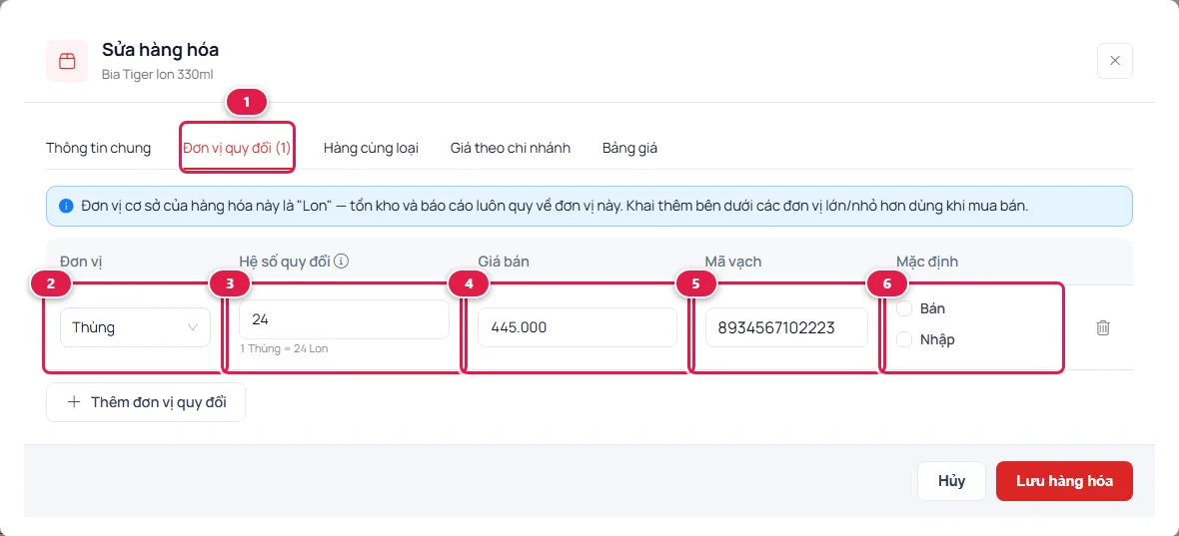This screenshot has height=536, width=1179.
Task: Switch to the Đơn vị quy đổi (1) tab
Action: click(237, 148)
